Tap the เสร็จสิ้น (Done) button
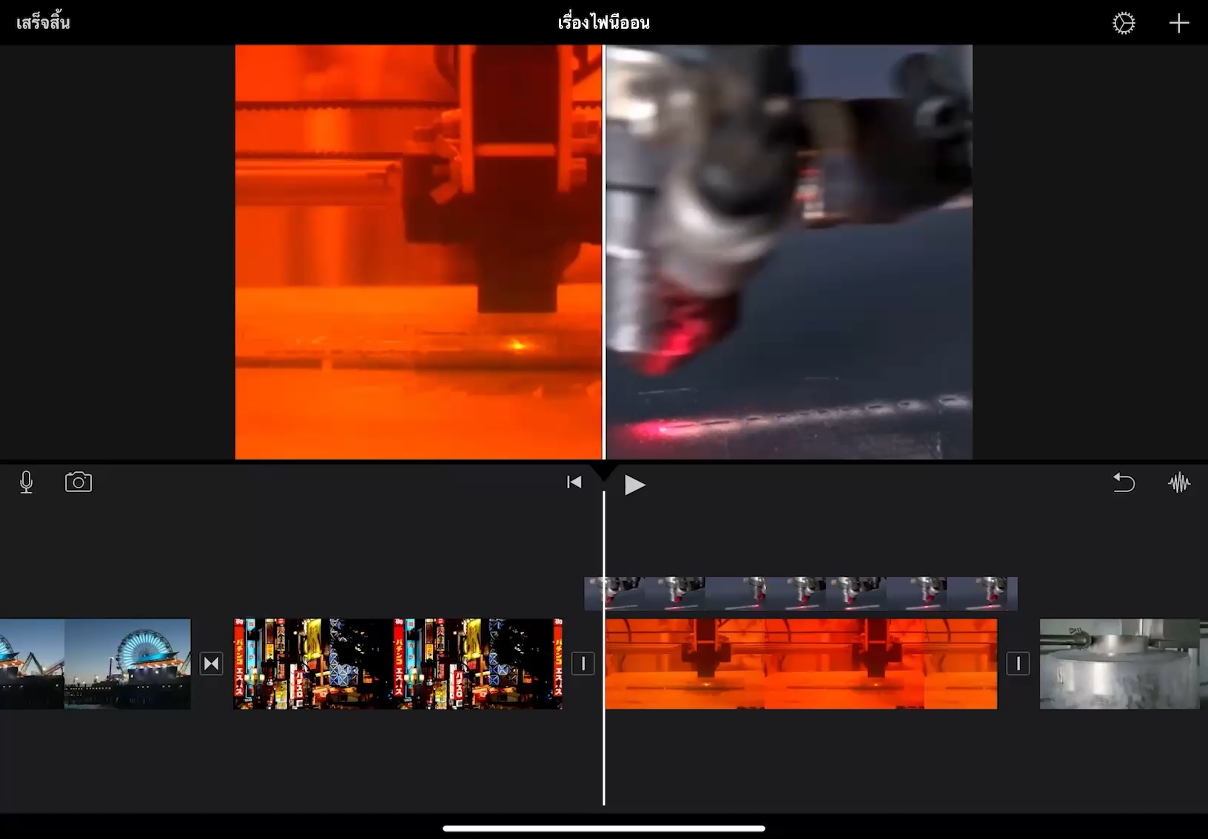 click(43, 23)
